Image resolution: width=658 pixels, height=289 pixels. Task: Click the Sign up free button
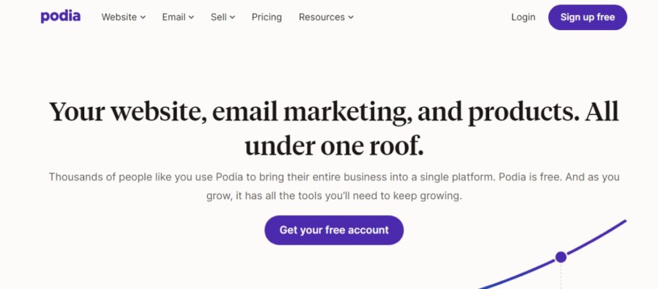tap(587, 17)
